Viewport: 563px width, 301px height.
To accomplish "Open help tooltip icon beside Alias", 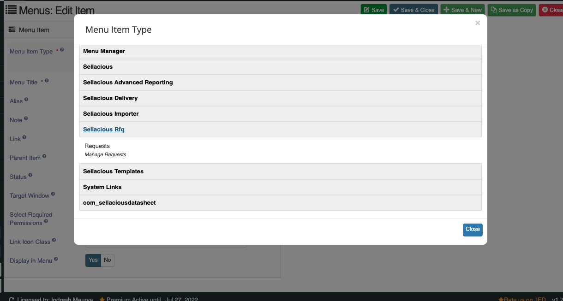I will tap(26, 100).
